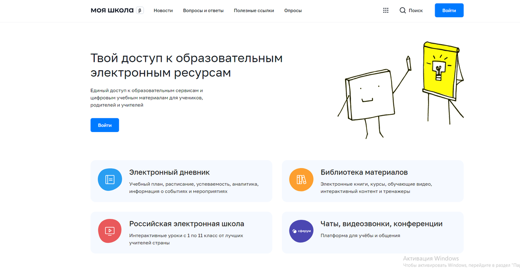The image size is (520, 268).
Task: Open the apps grid icon in header
Action: 386,10
